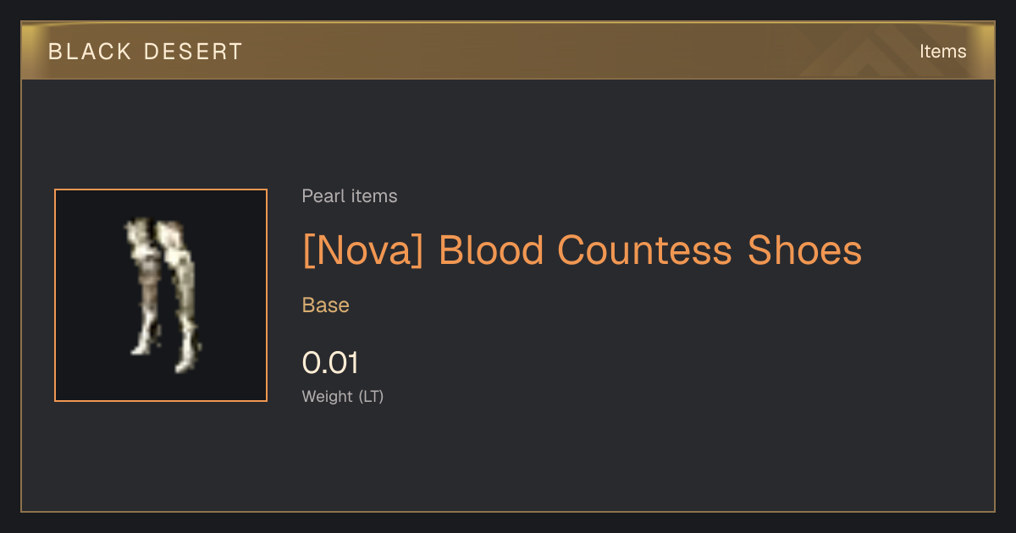Click the right boot in the item thumbnail
The height and width of the screenshot is (533, 1016).
[x=182, y=296]
